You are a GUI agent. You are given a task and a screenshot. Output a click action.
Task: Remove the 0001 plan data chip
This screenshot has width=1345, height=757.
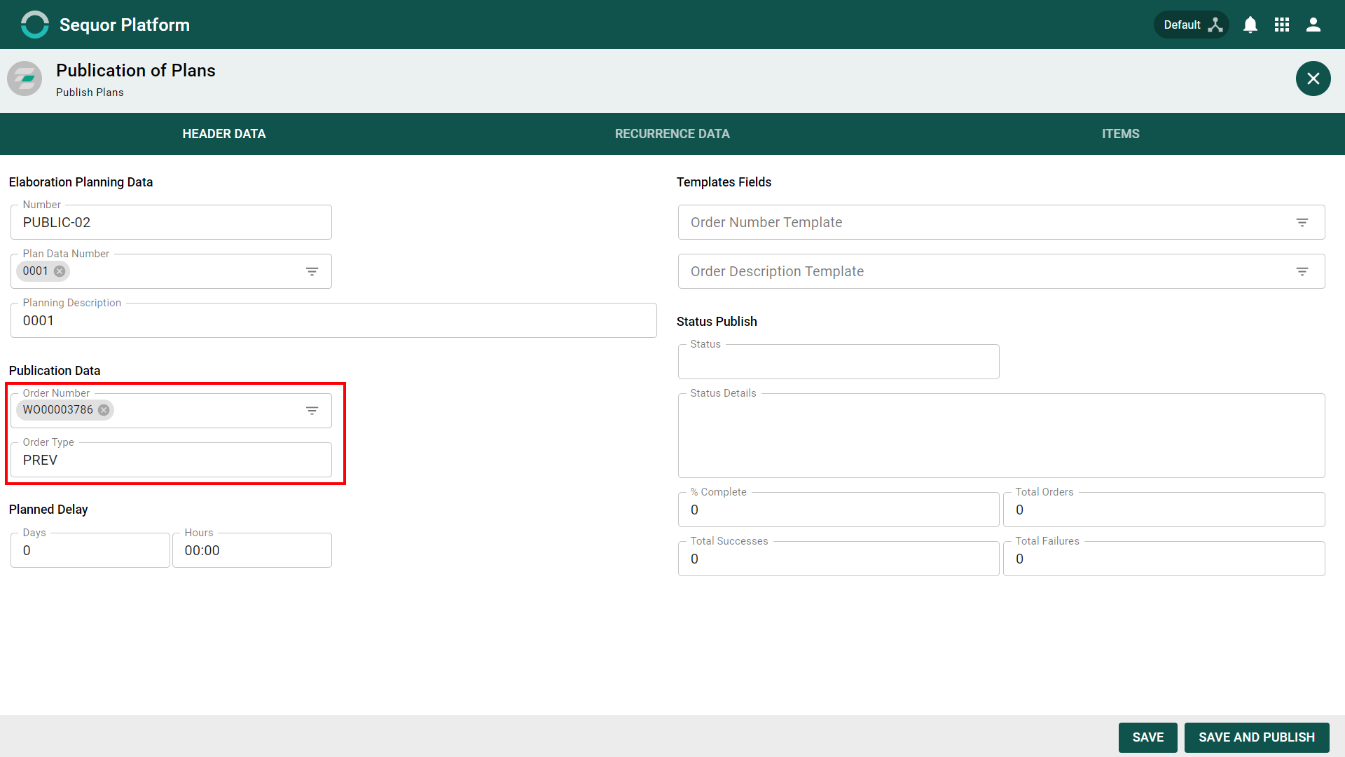tap(60, 271)
